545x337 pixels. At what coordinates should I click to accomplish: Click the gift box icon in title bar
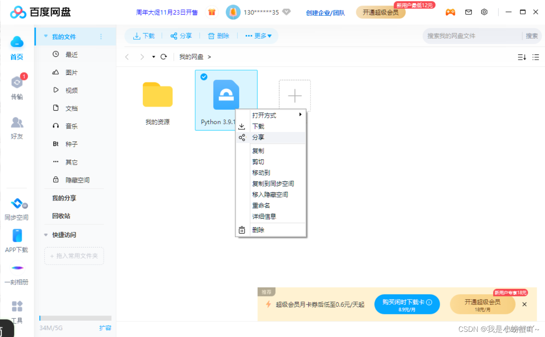click(x=211, y=12)
